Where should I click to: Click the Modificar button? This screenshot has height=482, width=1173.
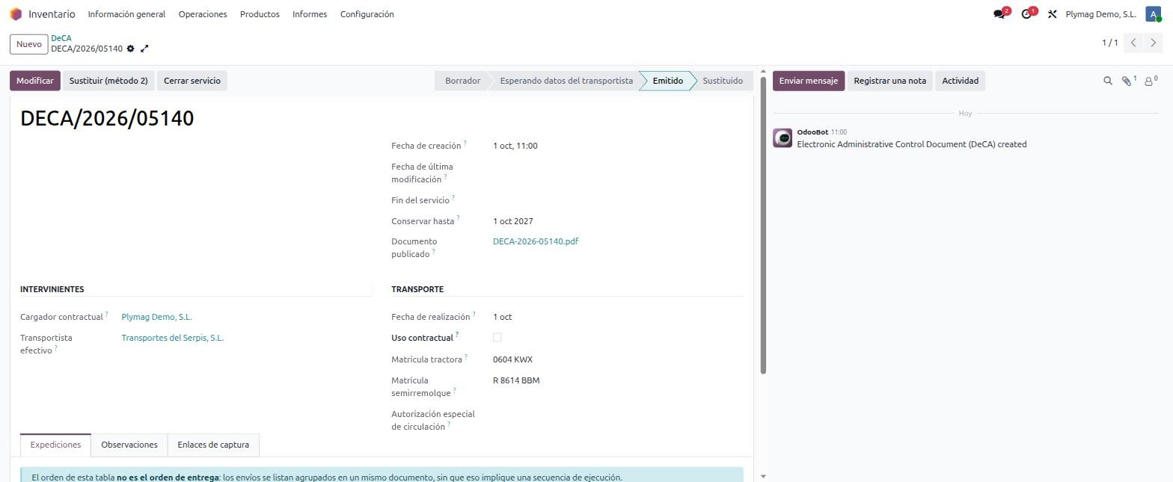pyautogui.click(x=35, y=81)
